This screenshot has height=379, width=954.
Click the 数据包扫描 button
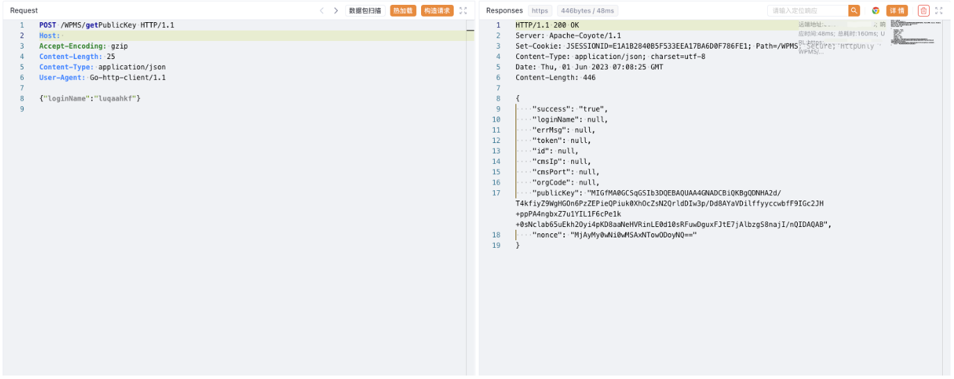click(x=365, y=10)
